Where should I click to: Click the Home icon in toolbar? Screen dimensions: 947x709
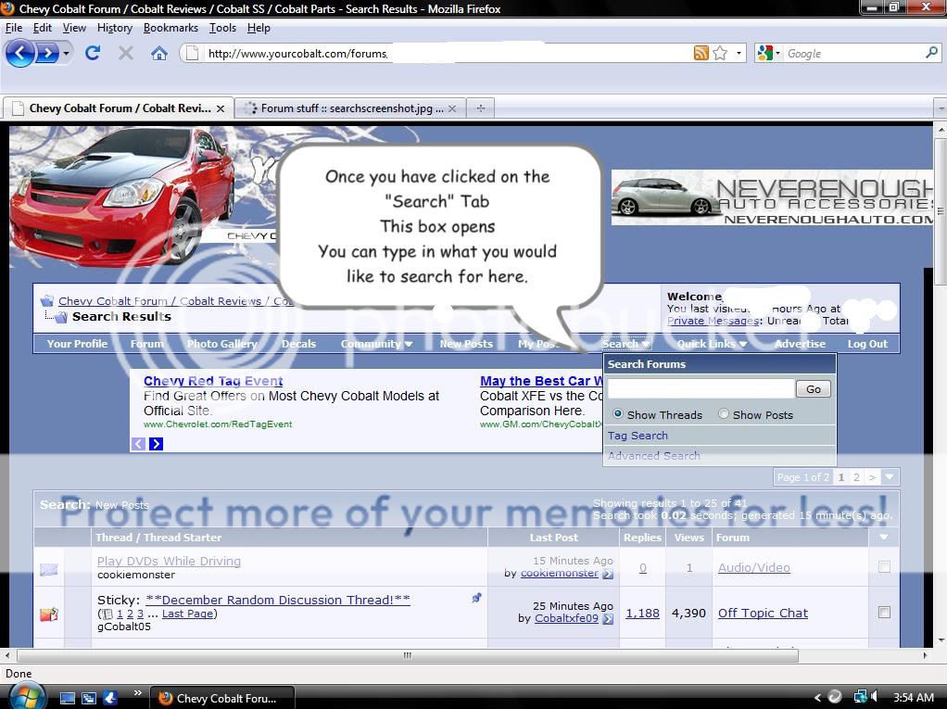click(x=159, y=53)
